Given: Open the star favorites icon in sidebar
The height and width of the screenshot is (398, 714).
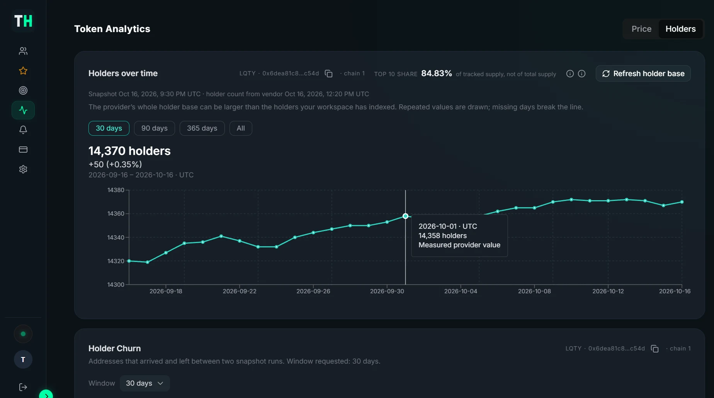Looking at the screenshot, I should [x=23, y=71].
